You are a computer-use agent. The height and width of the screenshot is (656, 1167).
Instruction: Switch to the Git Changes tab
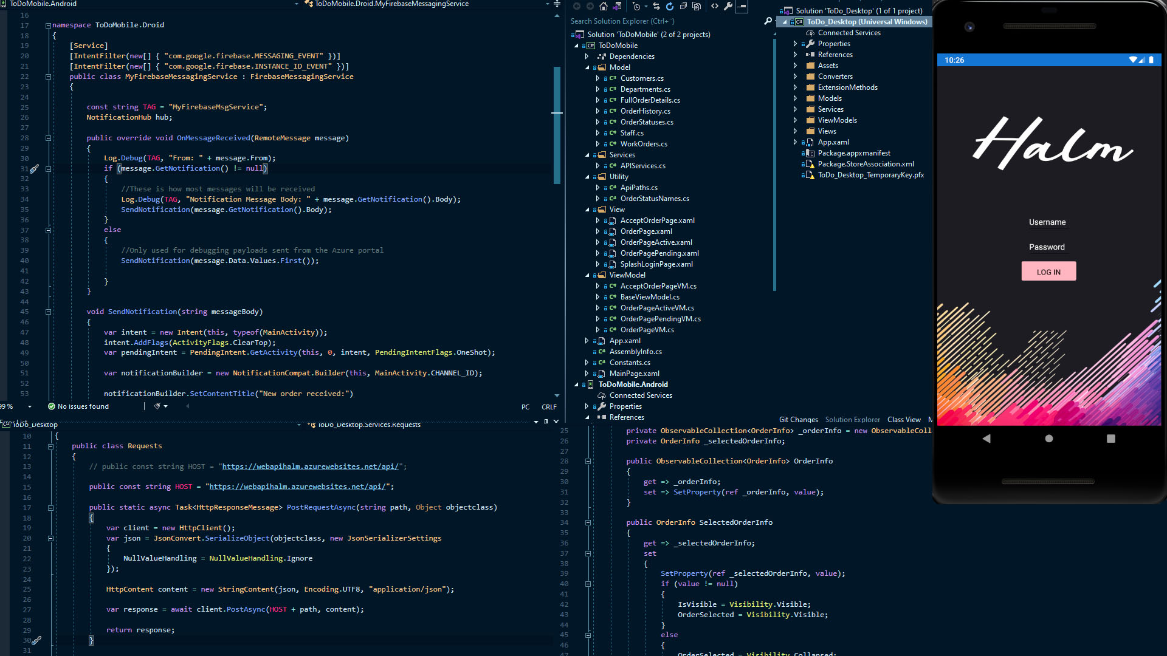798,420
